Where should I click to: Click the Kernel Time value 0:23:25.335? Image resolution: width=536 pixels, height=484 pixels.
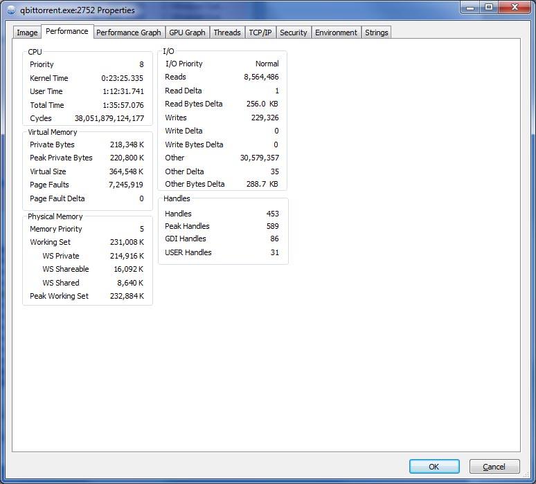pos(122,78)
